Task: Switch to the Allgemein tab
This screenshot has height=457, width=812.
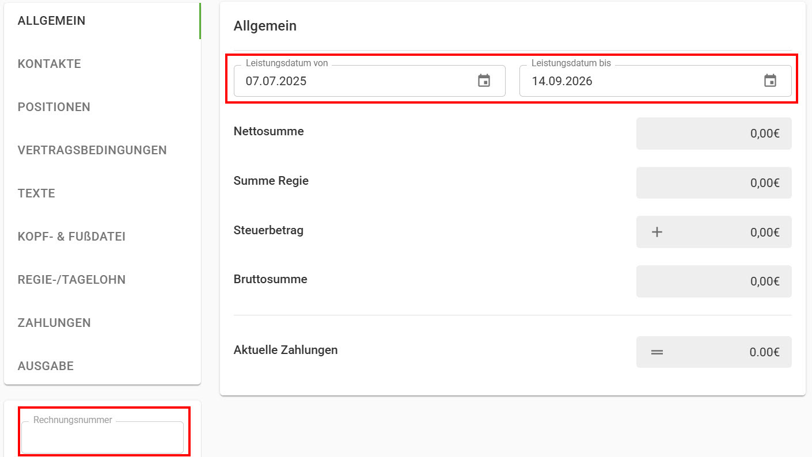Action: pos(103,21)
